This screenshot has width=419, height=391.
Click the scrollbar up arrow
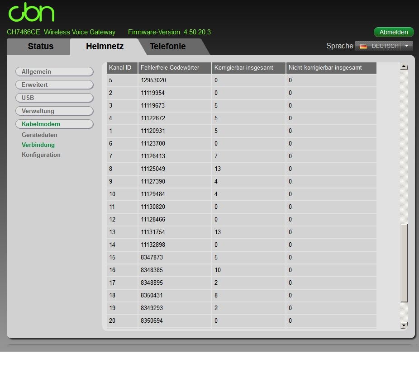404,66
